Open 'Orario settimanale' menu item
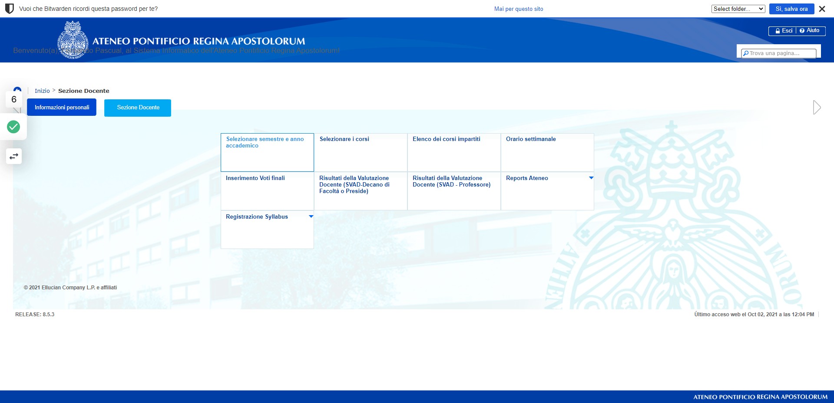This screenshot has width=834, height=403. (x=547, y=152)
